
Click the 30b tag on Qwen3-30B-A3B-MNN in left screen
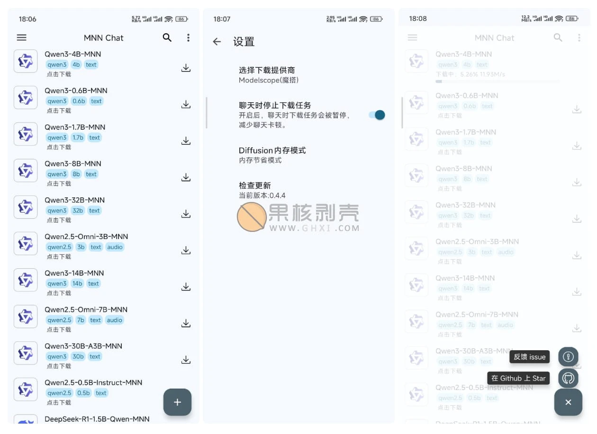point(78,356)
